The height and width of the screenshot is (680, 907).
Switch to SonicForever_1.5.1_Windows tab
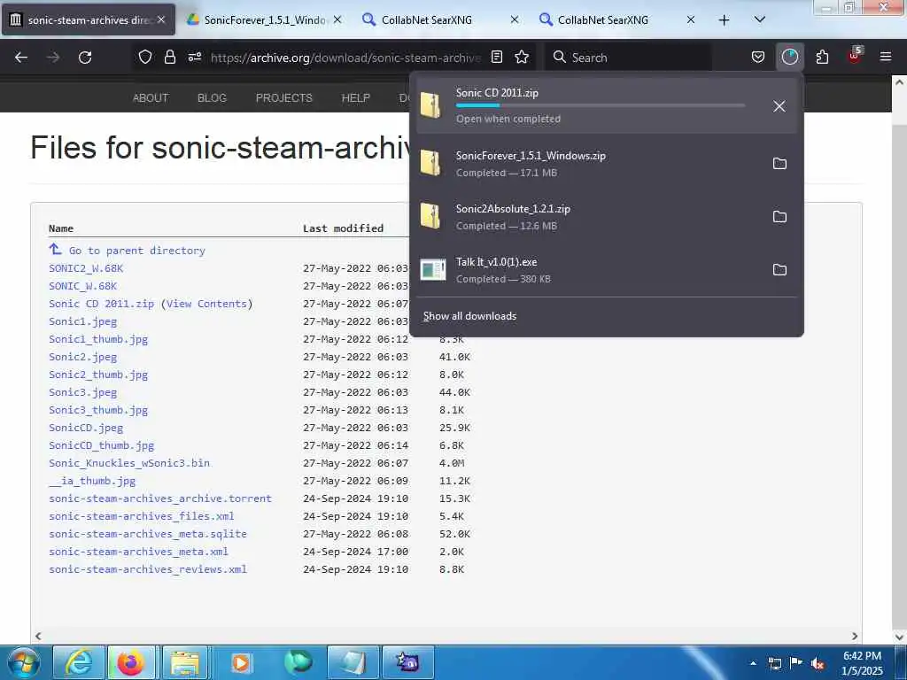[x=266, y=19]
